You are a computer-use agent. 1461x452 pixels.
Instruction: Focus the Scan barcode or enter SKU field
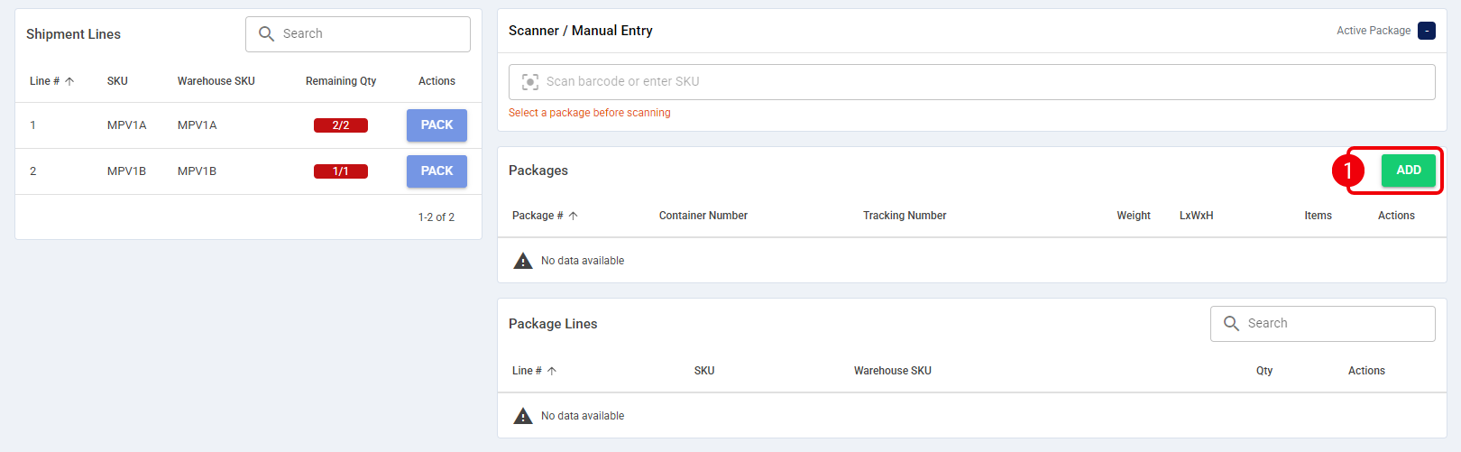[971, 82]
